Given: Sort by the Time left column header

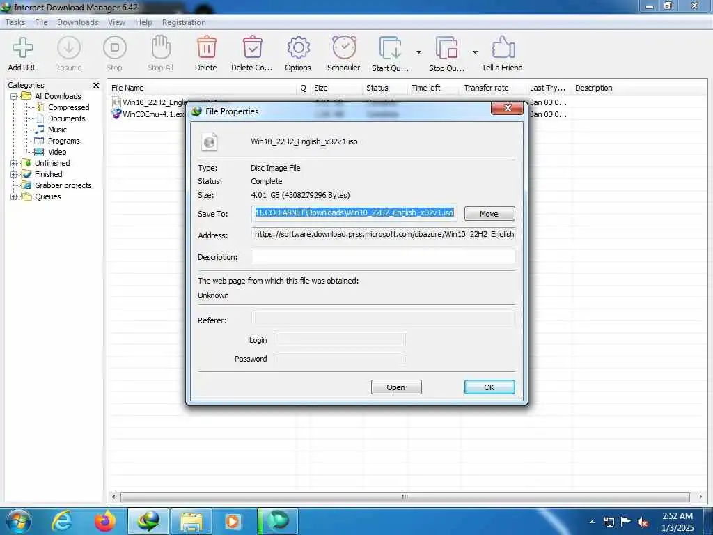Looking at the screenshot, I should [434, 88].
